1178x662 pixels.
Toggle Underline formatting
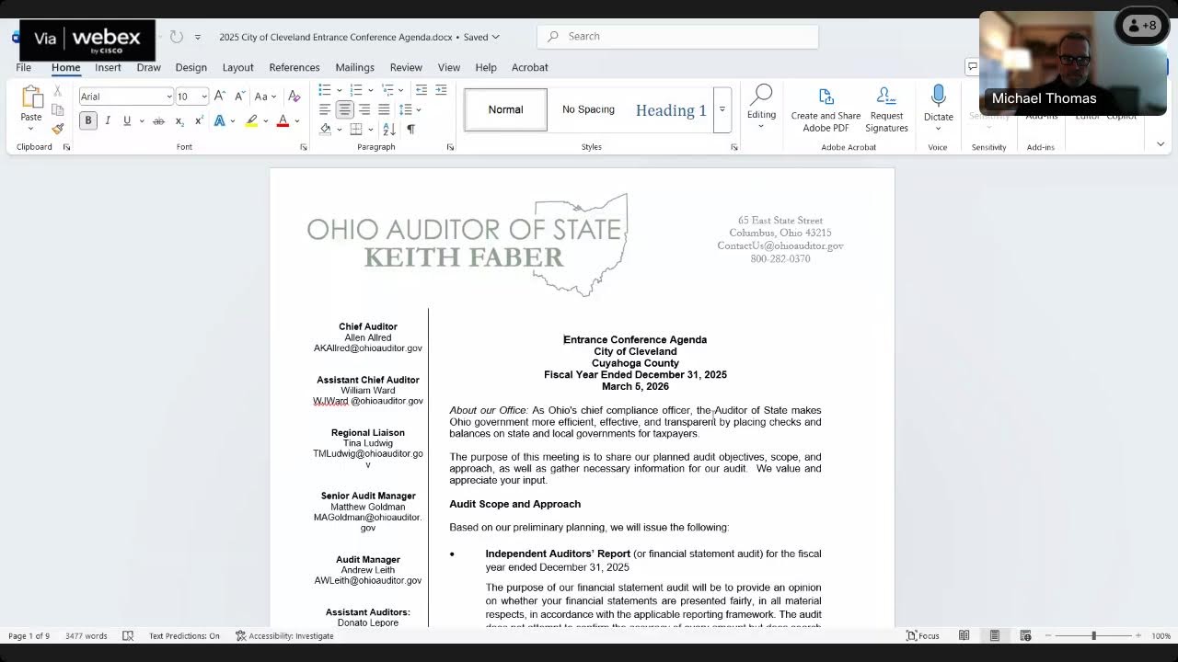tap(127, 120)
